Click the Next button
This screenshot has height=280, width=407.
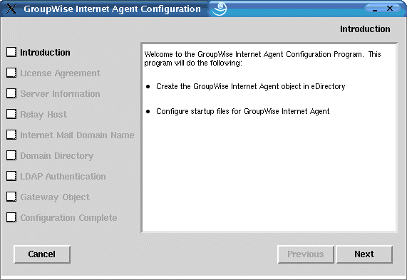364,254
